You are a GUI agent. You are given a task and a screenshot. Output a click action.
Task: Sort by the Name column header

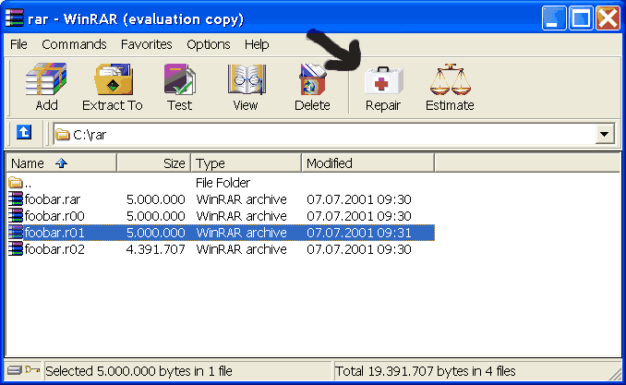coord(62,162)
